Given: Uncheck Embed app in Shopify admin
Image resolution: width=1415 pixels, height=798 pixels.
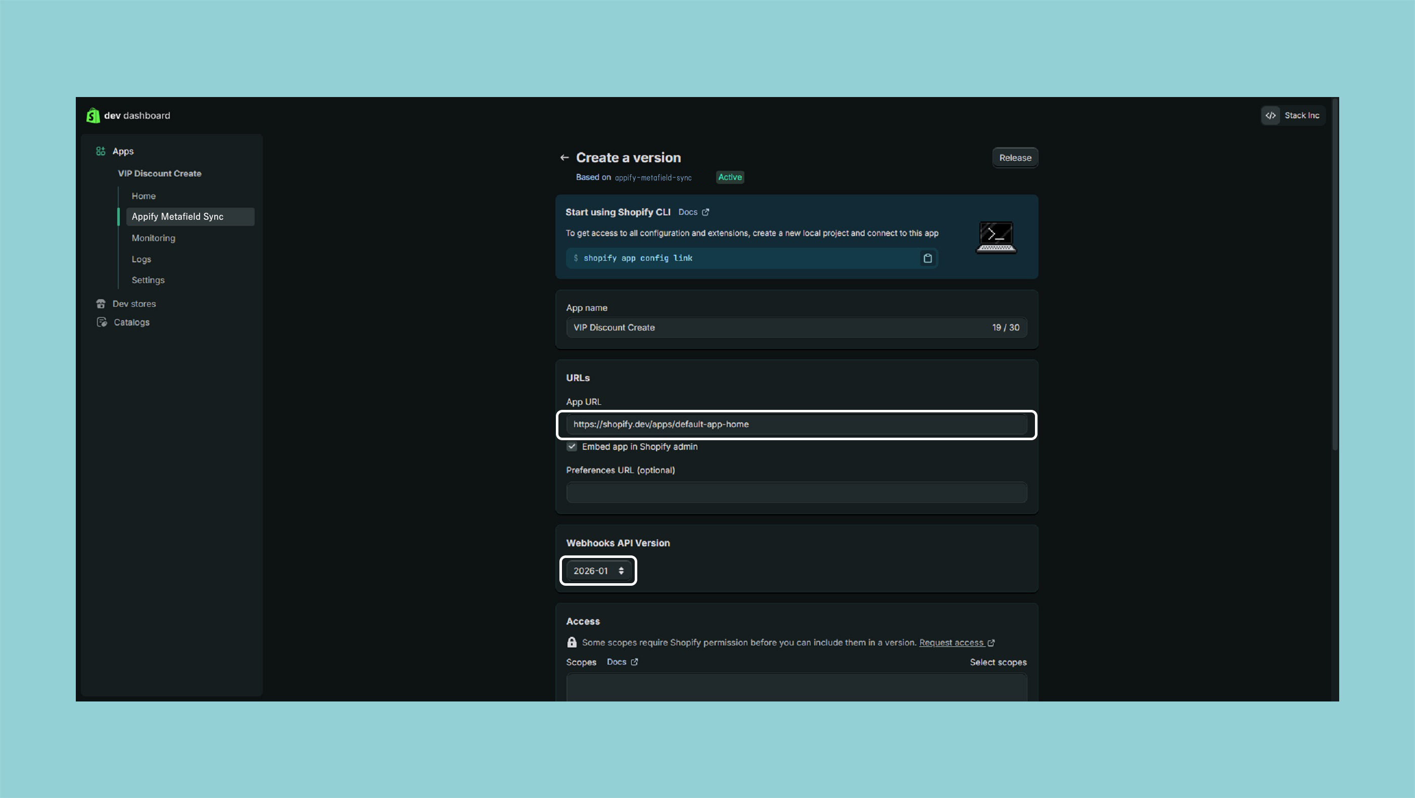Looking at the screenshot, I should tap(572, 447).
